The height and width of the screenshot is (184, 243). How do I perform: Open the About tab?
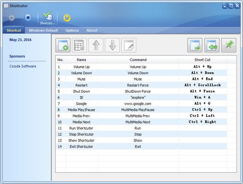click(x=92, y=30)
